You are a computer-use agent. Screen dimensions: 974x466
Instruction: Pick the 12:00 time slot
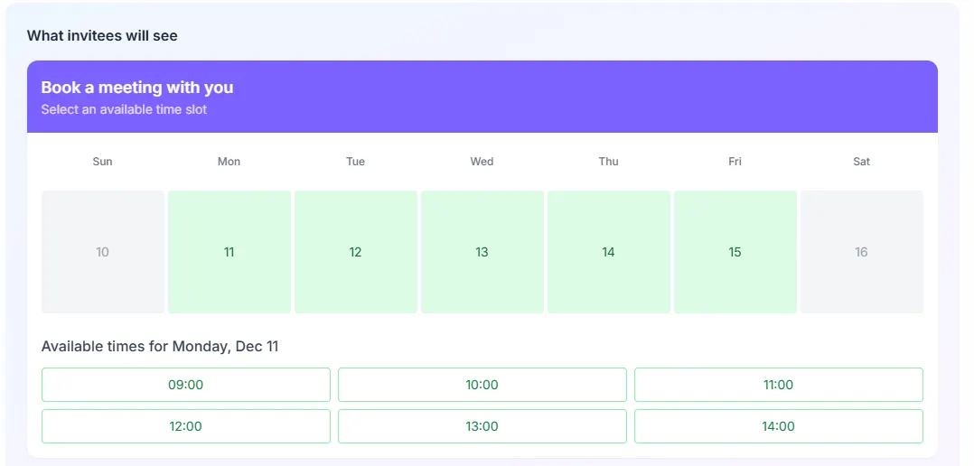point(186,426)
